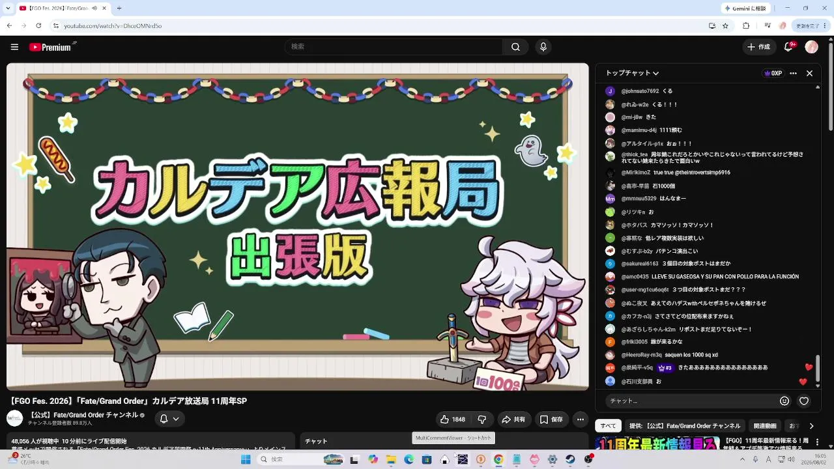The height and width of the screenshot is (469, 834).
Task: Open YouTube notifications bell with 9+ badge
Action: coord(788,47)
